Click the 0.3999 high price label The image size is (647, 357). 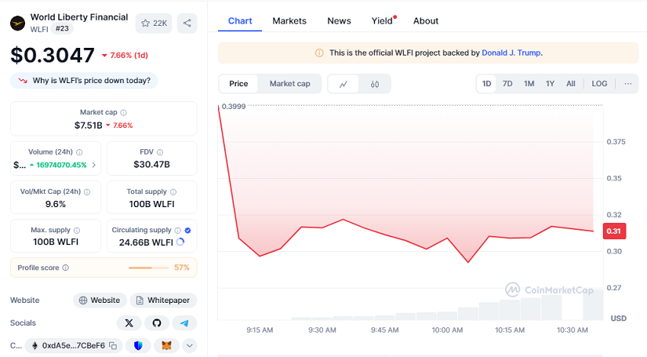tap(234, 107)
